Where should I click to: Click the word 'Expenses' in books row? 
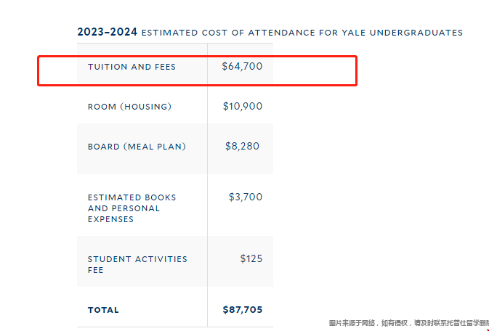click(110, 219)
